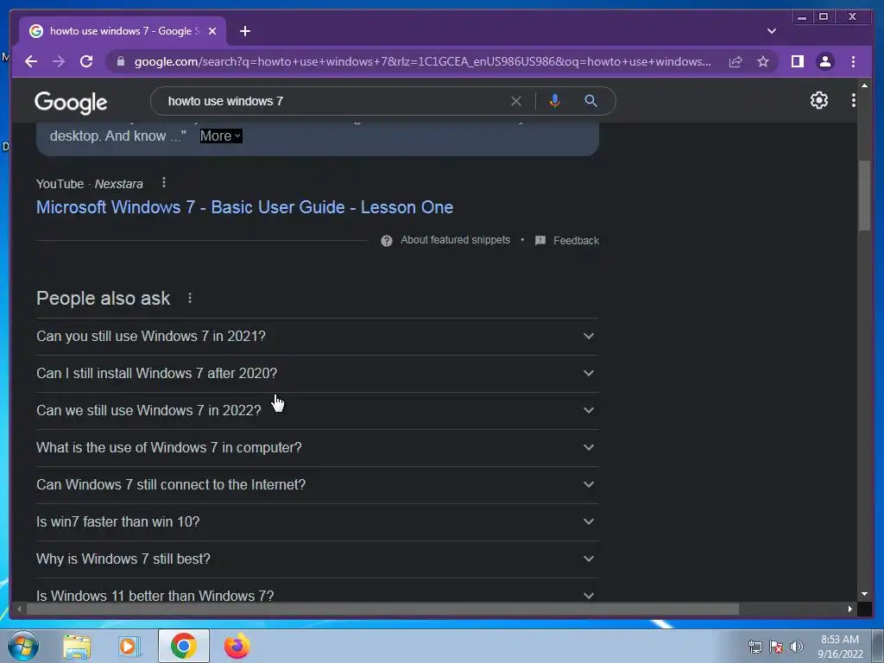Expand 'Can you still use Windows 7 in 2021?'
This screenshot has width=884, height=663.
pyautogui.click(x=317, y=336)
